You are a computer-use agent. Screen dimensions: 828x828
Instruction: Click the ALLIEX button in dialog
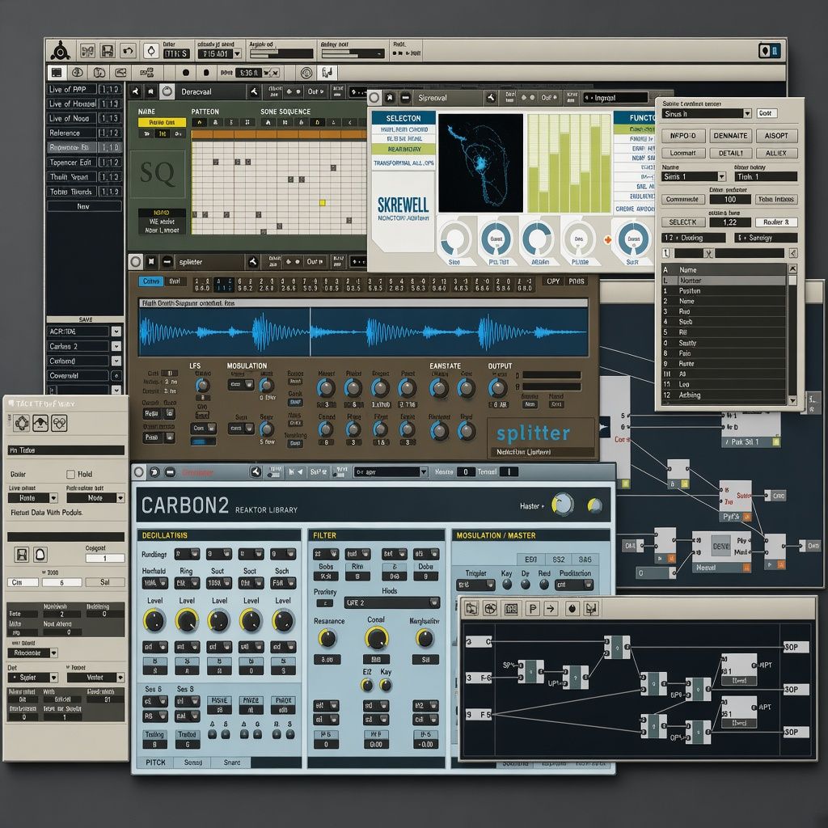(x=775, y=153)
